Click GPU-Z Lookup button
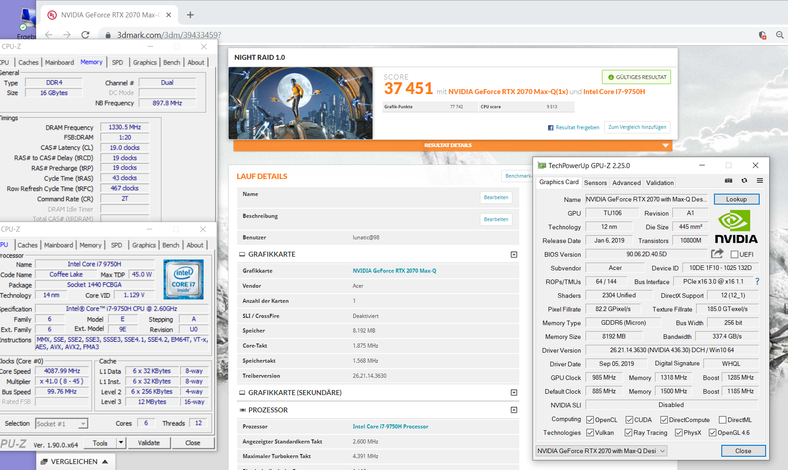Screen dimensions: 788x470 pyautogui.click(x=736, y=199)
